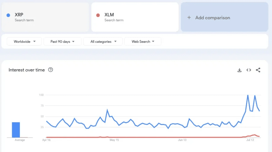This screenshot has height=152, width=272.
Task: Open the Past 90 days dropdown
Action: [x=62, y=42]
